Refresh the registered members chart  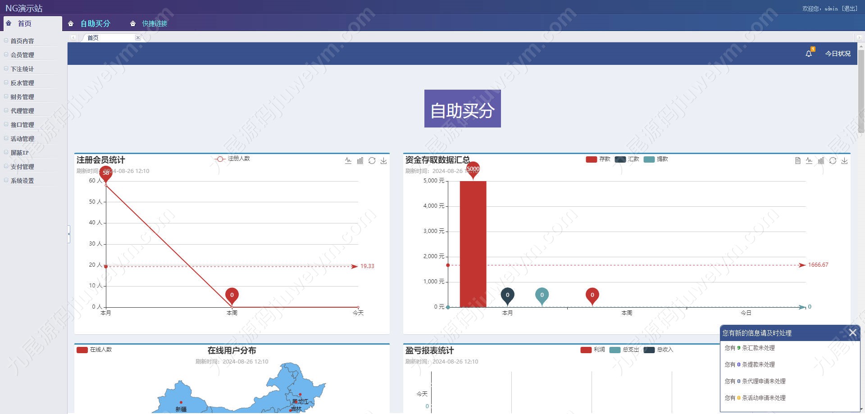372,160
